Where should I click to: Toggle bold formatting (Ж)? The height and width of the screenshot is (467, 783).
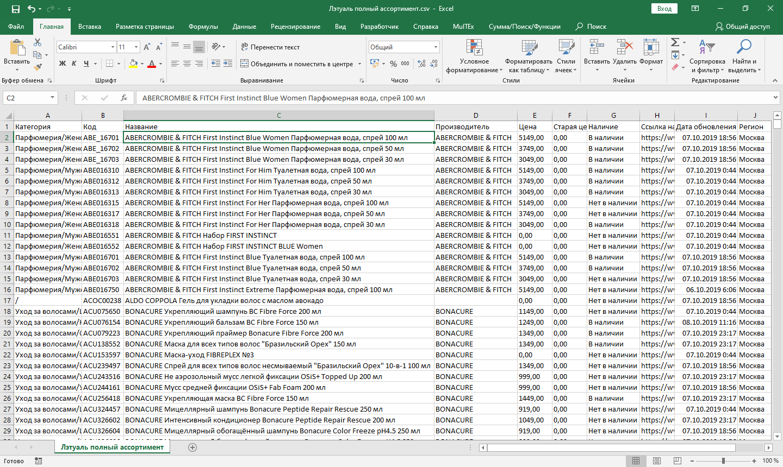[x=63, y=64]
